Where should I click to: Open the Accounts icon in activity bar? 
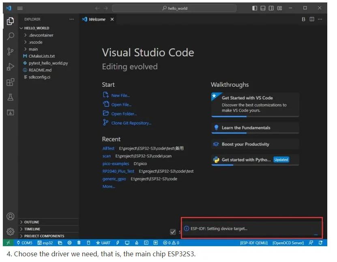pos(10,217)
